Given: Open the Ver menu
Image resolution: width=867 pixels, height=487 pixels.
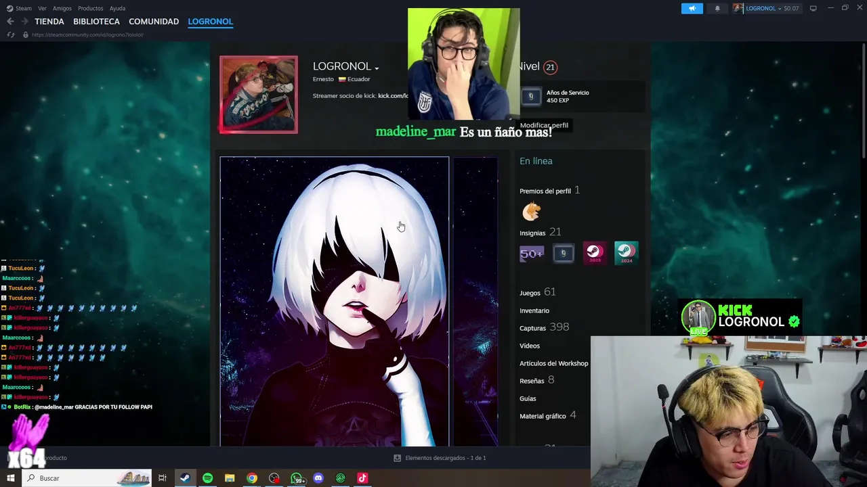Looking at the screenshot, I should click(x=42, y=8).
